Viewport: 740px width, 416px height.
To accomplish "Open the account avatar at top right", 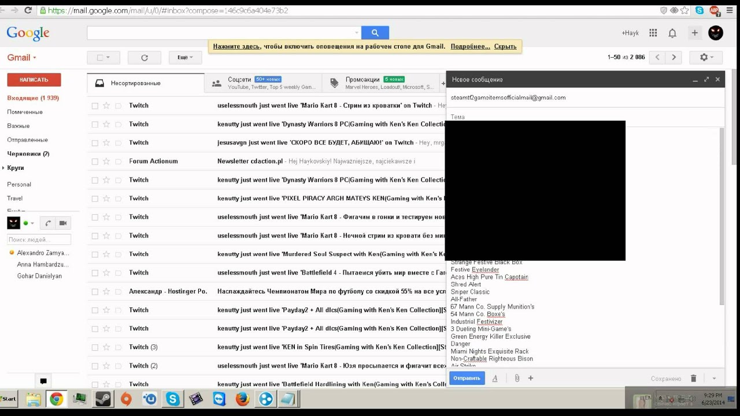I will (x=716, y=33).
